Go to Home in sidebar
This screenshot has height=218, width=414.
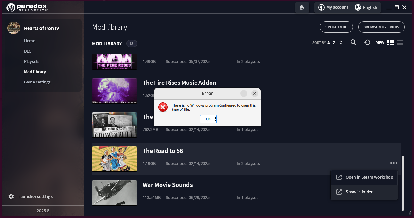(x=29, y=41)
